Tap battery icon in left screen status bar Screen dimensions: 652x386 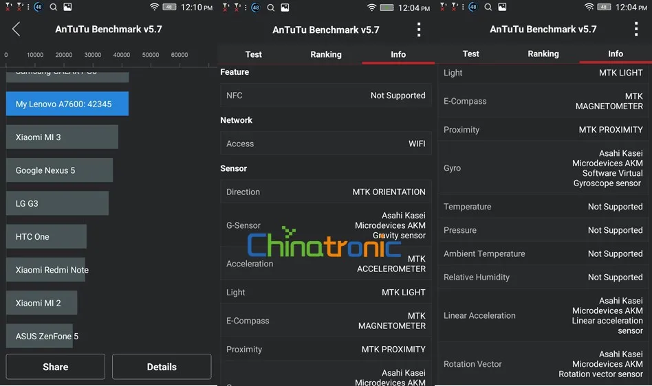tap(169, 7)
